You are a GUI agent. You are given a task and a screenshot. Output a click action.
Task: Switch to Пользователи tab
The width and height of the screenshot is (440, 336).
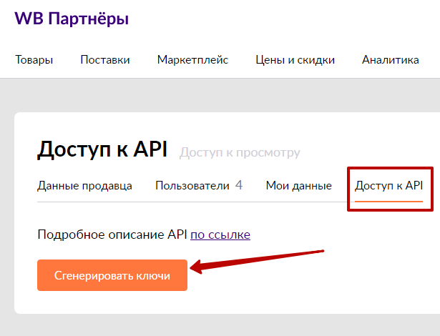pos(192,186)
